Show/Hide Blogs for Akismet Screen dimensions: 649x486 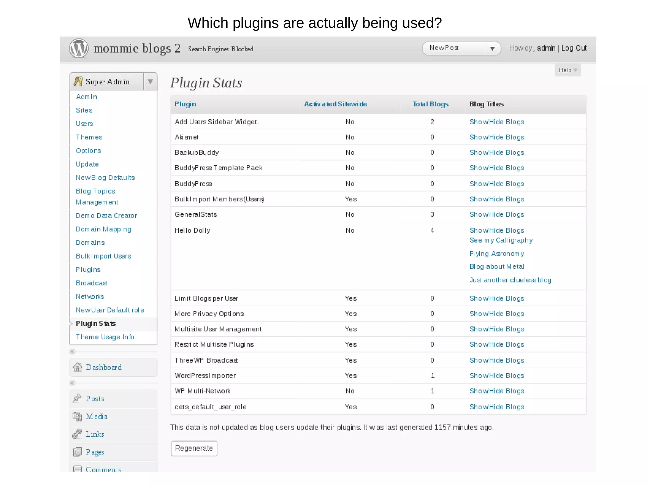click(x=497, y=137)
